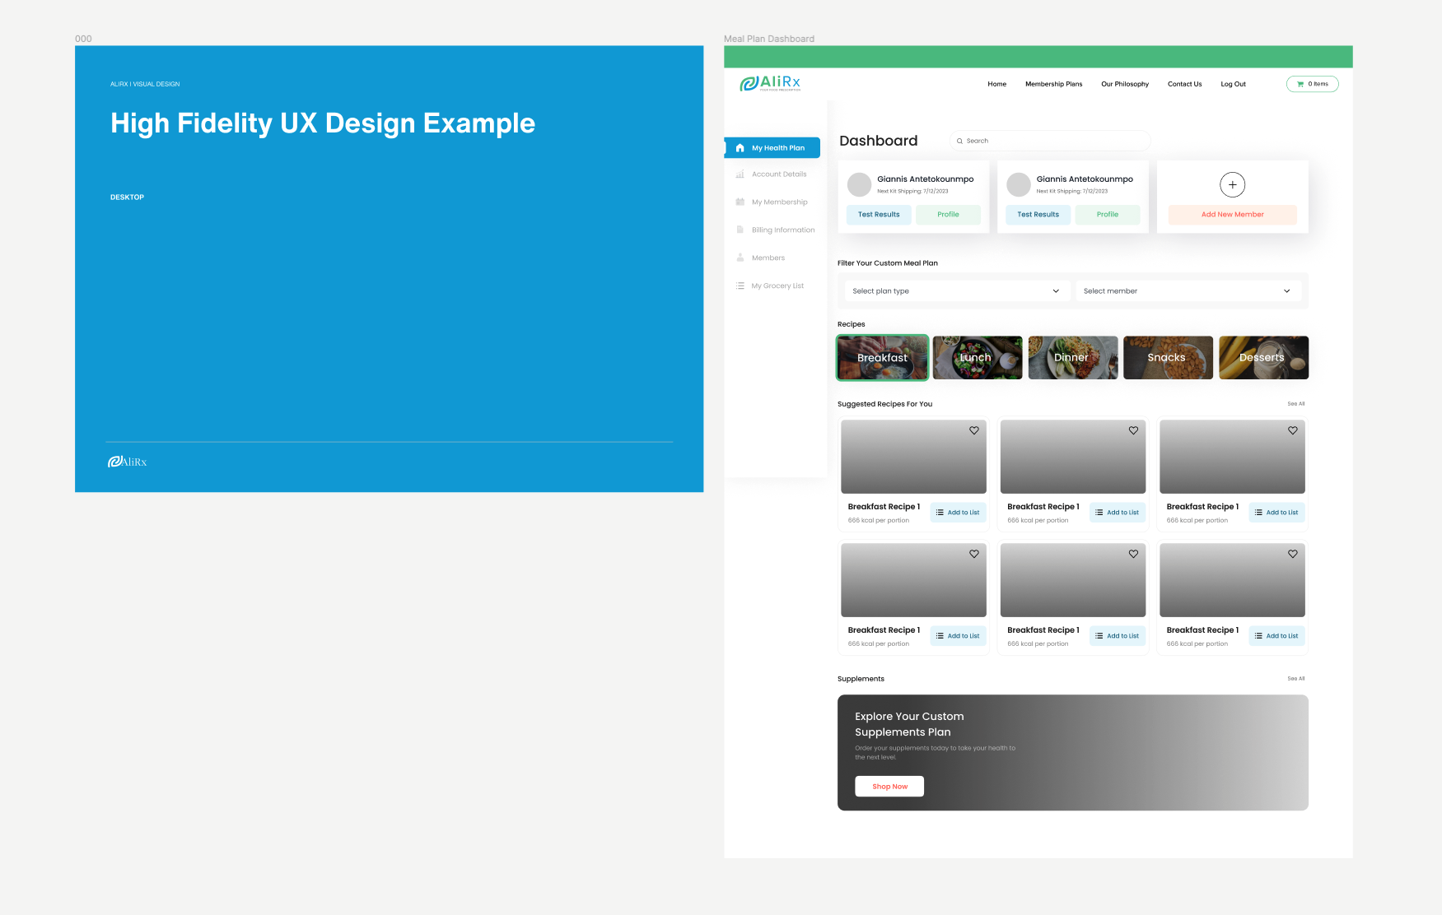Click the My Membership calendar icon
This screenshot has height=915, width=1442.
point(740,202)
